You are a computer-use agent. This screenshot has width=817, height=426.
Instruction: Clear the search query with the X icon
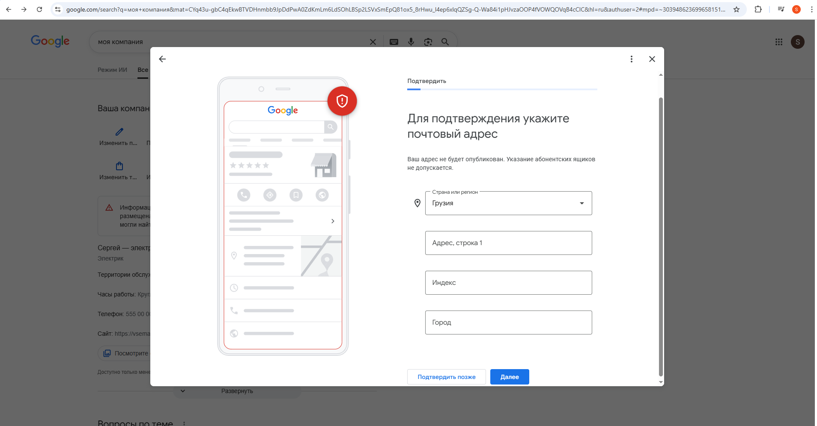pyautogui.click(x=373, y=42)
